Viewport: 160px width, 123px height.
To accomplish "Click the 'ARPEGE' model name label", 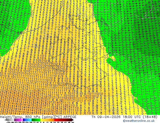I will pyautogui.click(x=70, y=117).
